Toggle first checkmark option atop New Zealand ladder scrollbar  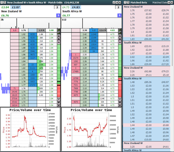pyautogui.click(x=59, y=30)
